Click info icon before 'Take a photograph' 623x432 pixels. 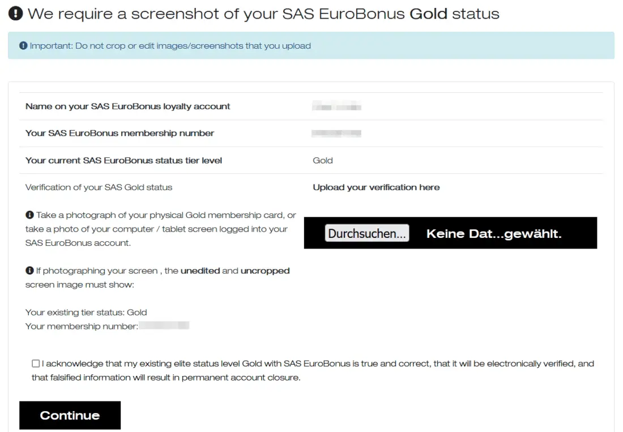(x=29, y=215)
